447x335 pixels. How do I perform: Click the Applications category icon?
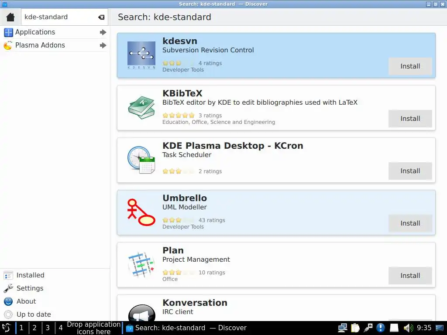tap(8, 32)
